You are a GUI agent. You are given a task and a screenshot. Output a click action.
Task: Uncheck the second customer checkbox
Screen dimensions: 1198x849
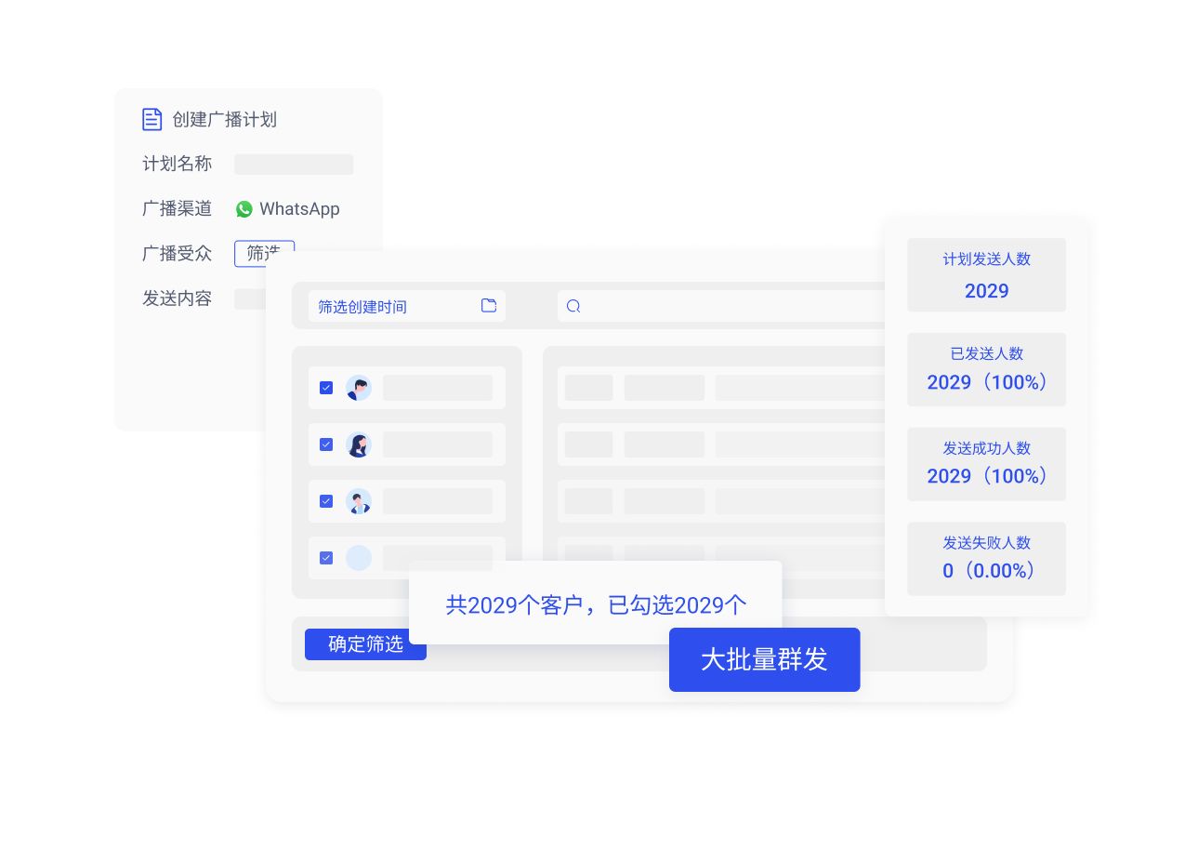(326, 444)
